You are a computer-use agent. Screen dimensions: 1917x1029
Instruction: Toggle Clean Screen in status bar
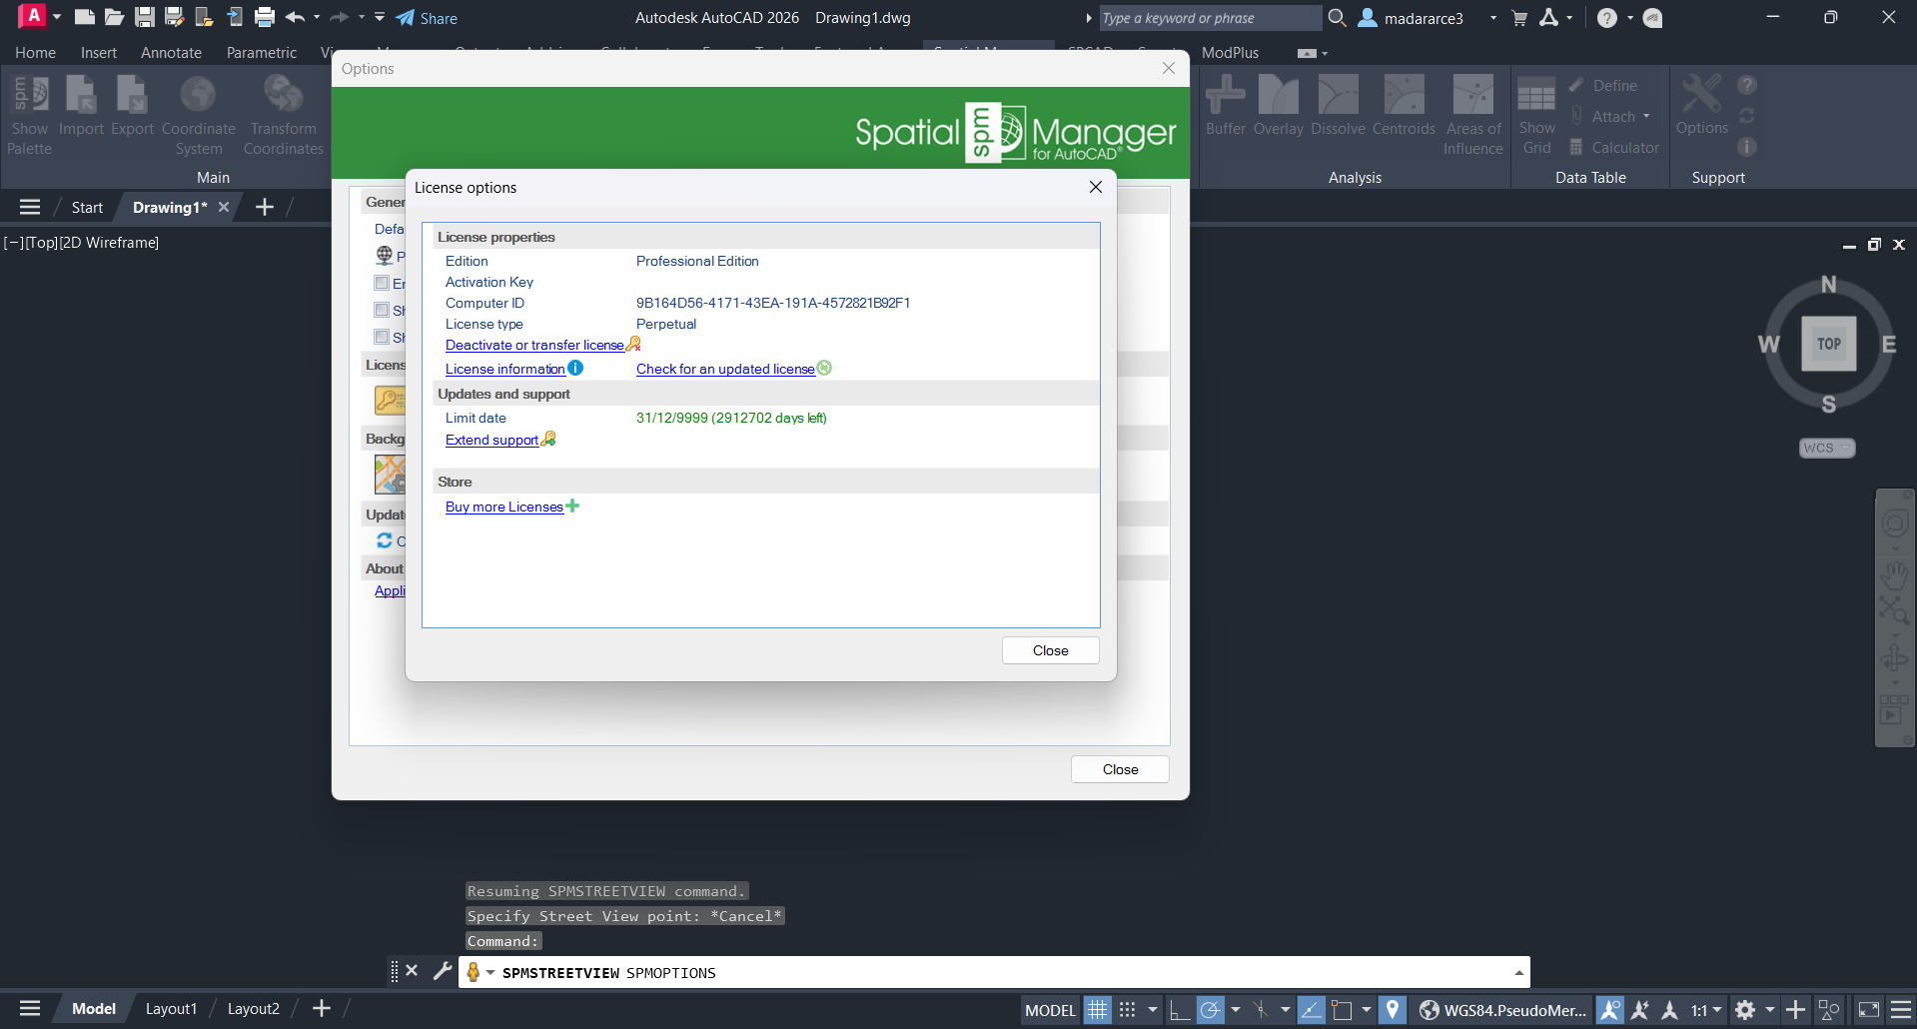tap(1869, 1010)
